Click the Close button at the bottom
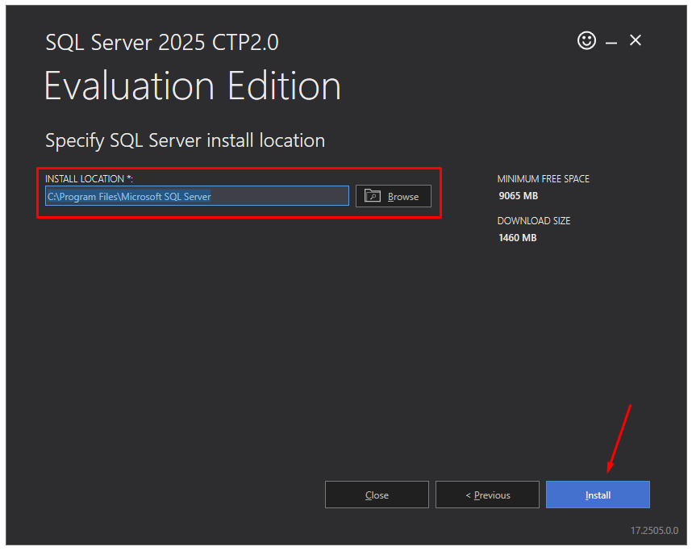Image resolution: width=692 pixels, height=551 pixels. pyautogui.click(x=377, y=495)
